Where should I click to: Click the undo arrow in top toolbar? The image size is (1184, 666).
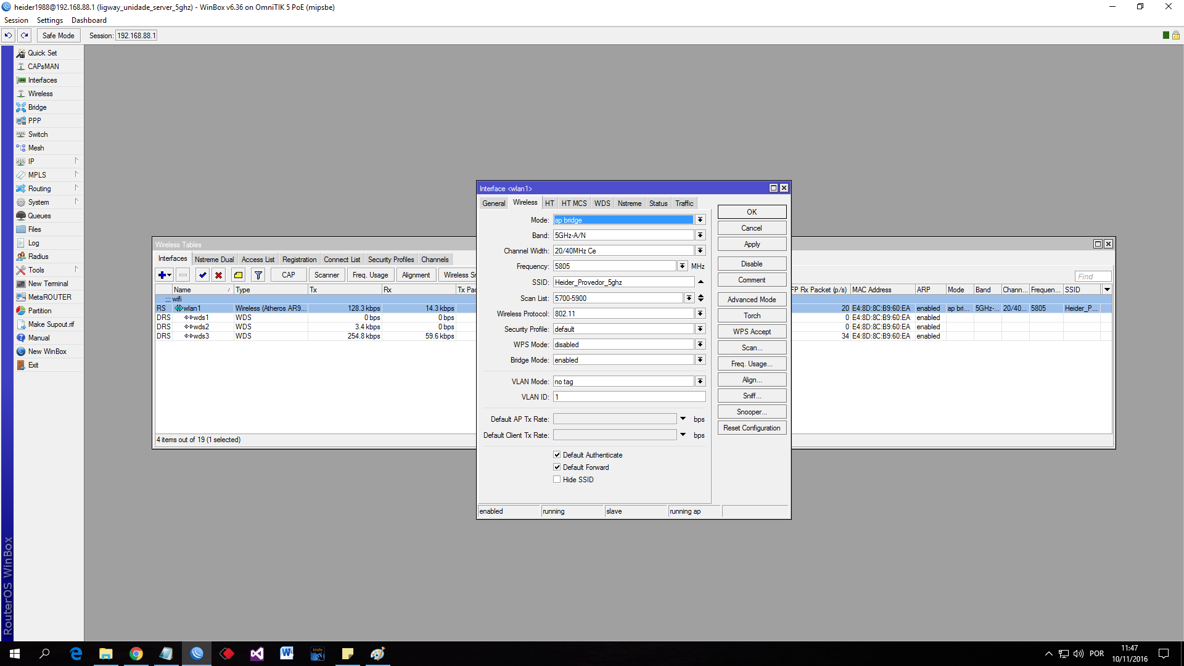click(x=9, y=36)
